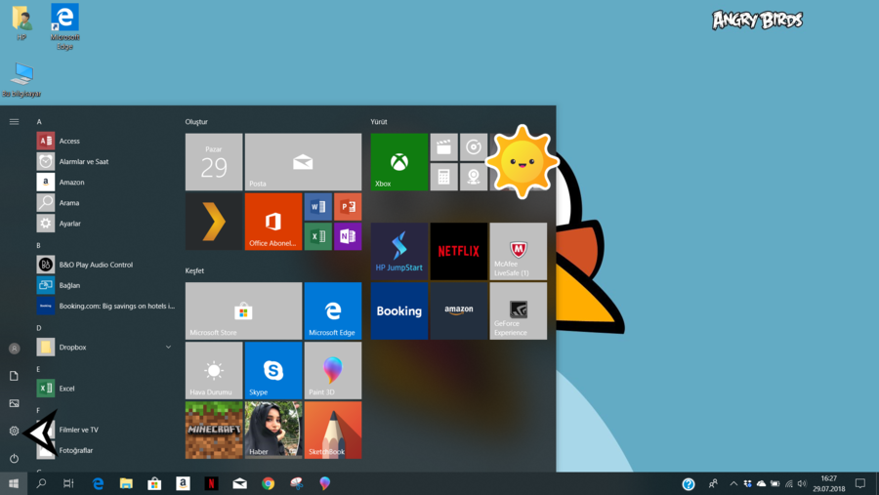This screenshot has width=879, height=495.
Task: Open the Amazon tile
Action: [x=459, y=310]
